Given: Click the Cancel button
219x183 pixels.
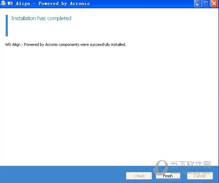Looking at the screenshot, I should click(x=200, y=176).
